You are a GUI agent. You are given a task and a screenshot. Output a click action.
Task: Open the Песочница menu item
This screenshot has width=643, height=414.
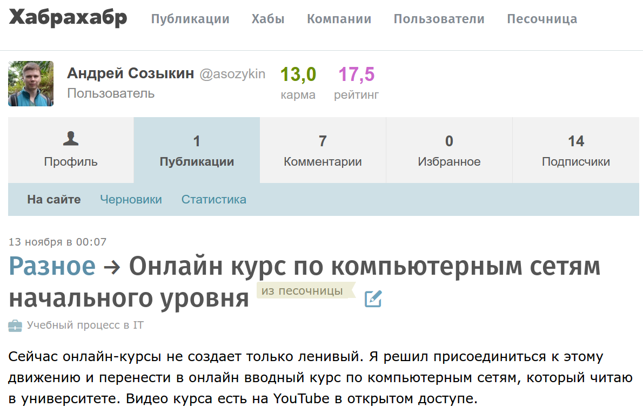[542, 18]
